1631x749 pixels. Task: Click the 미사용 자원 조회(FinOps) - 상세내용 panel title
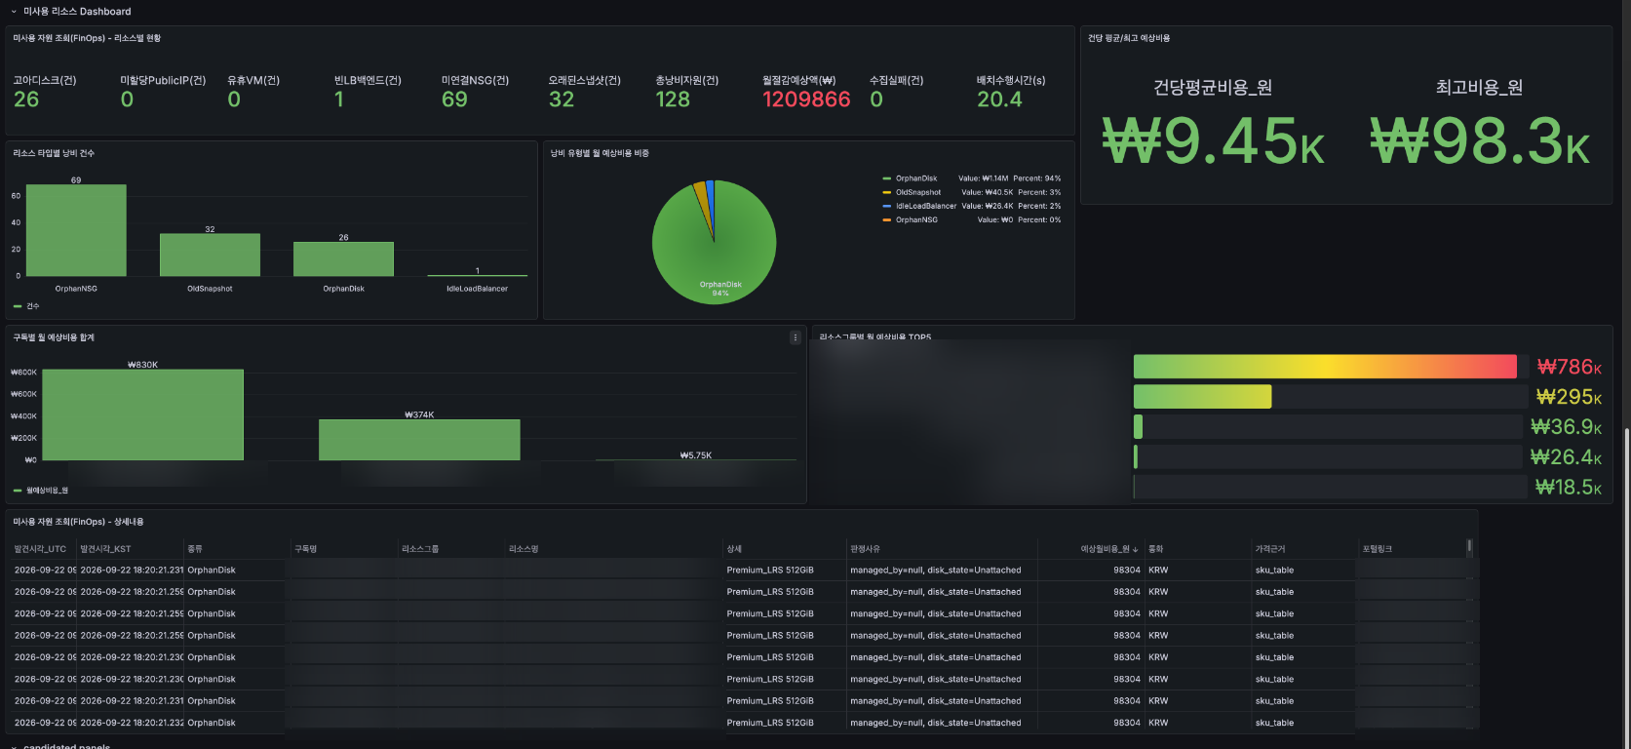coord(78,522)
